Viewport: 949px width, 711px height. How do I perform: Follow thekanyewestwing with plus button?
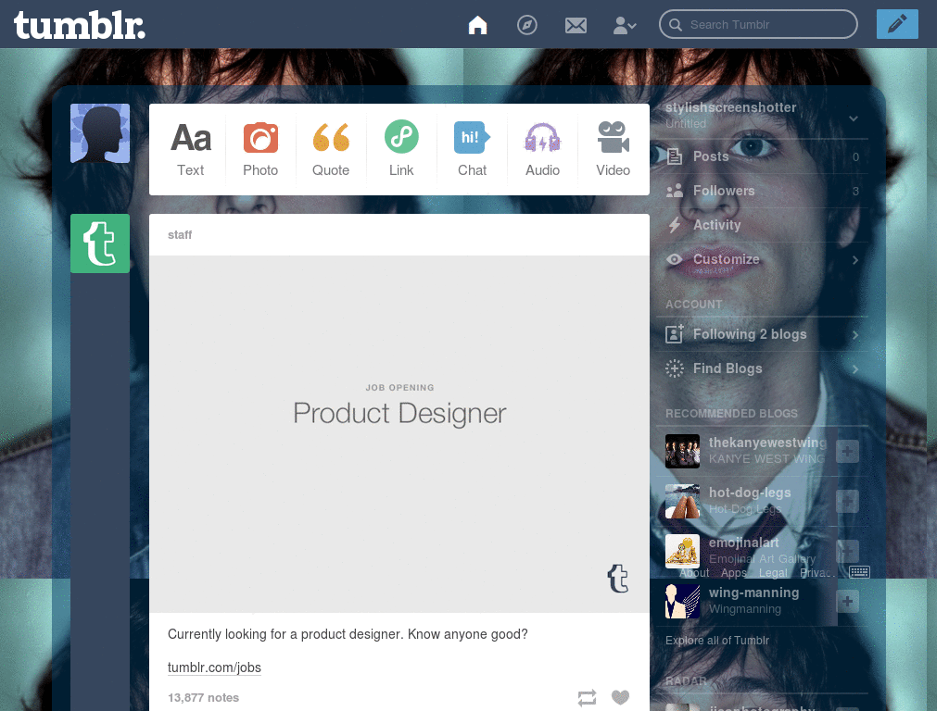click(847, 451)
